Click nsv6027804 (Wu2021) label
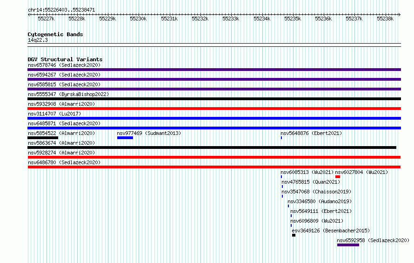The height and width of the screenshot is (263, 414). tap(361, 172)
